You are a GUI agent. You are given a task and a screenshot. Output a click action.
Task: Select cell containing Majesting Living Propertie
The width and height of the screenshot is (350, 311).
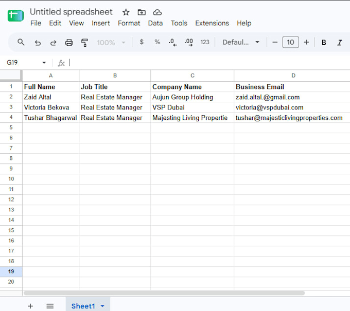192,118
